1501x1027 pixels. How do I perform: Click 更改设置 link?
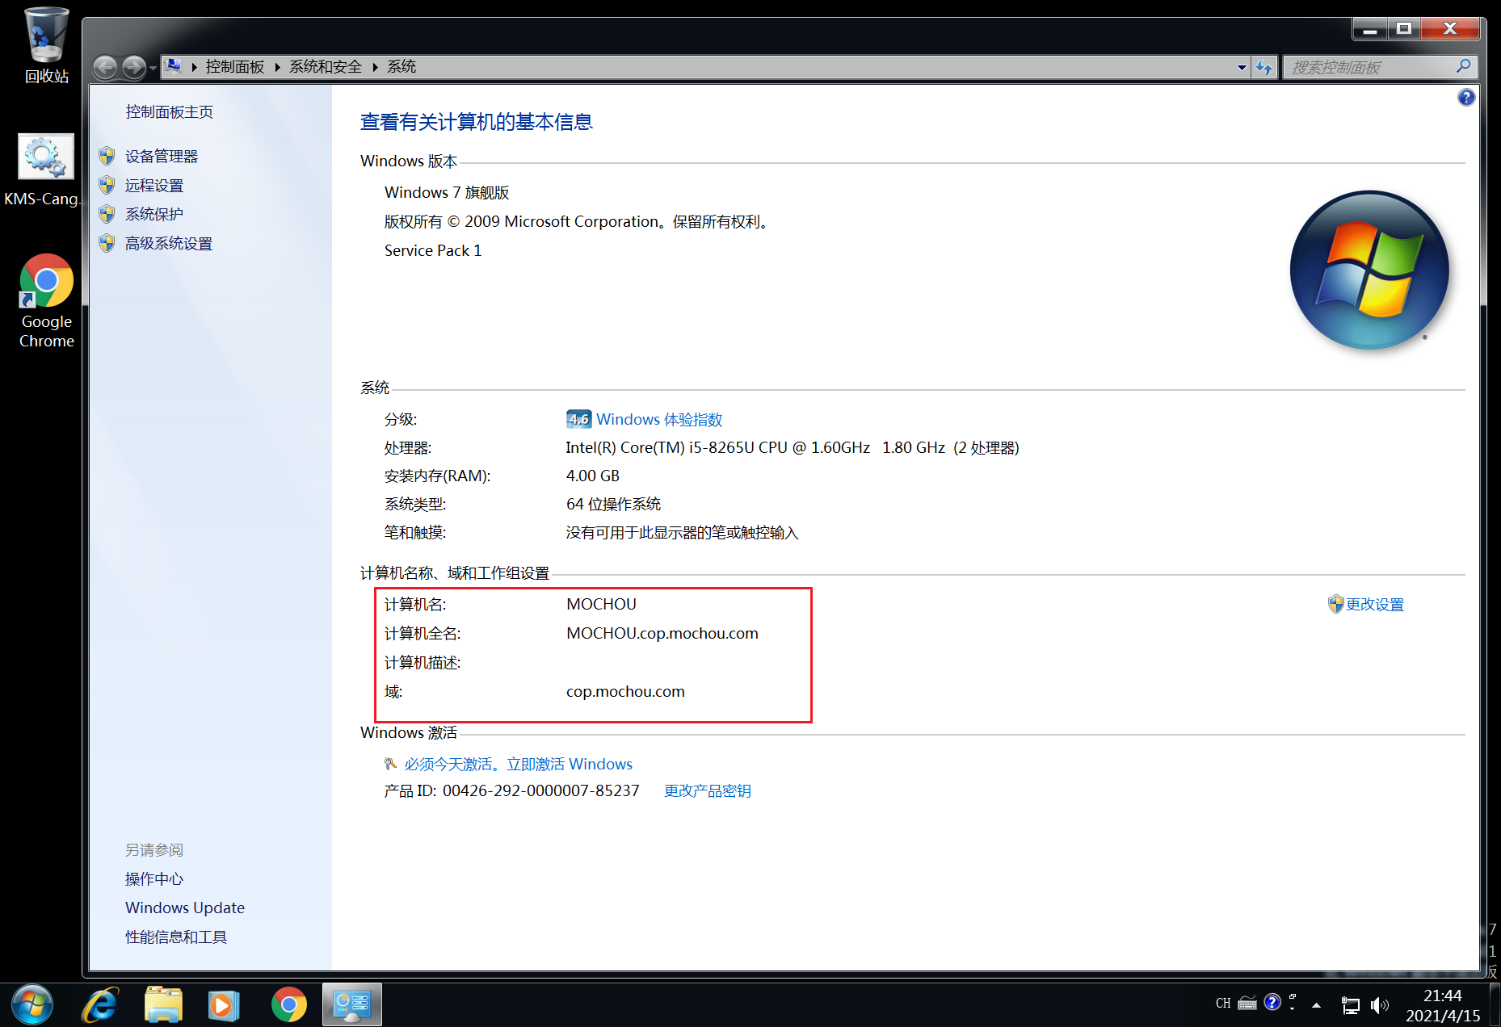1375,605
